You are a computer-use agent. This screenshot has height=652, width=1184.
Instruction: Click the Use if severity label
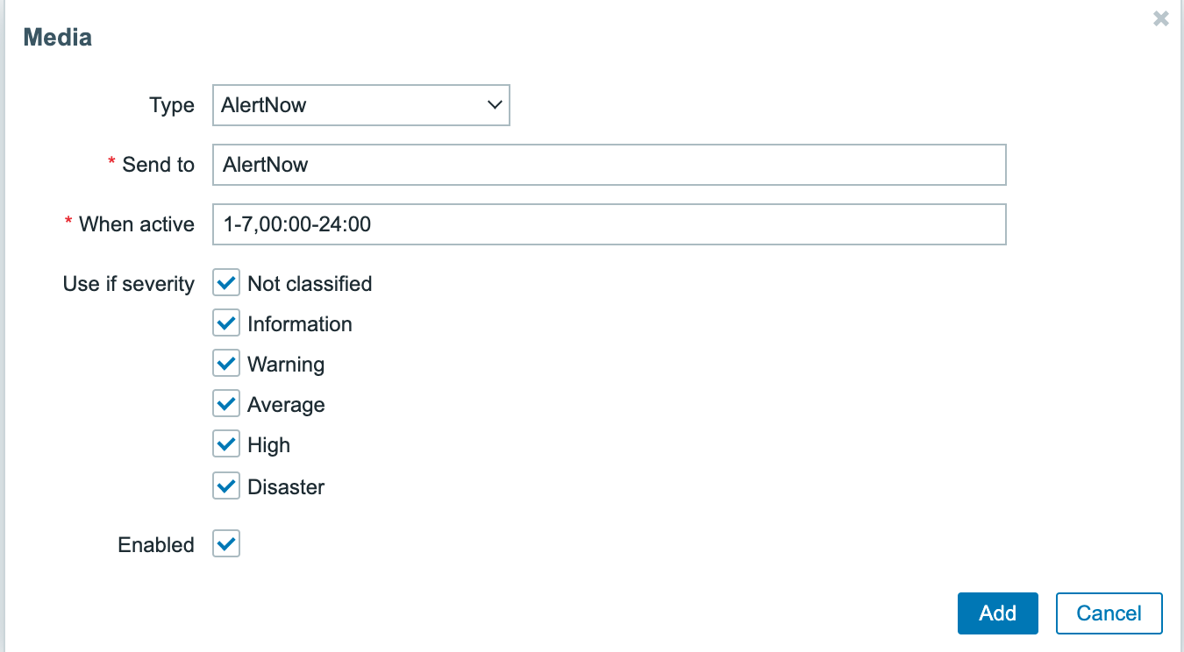point(129,284)
